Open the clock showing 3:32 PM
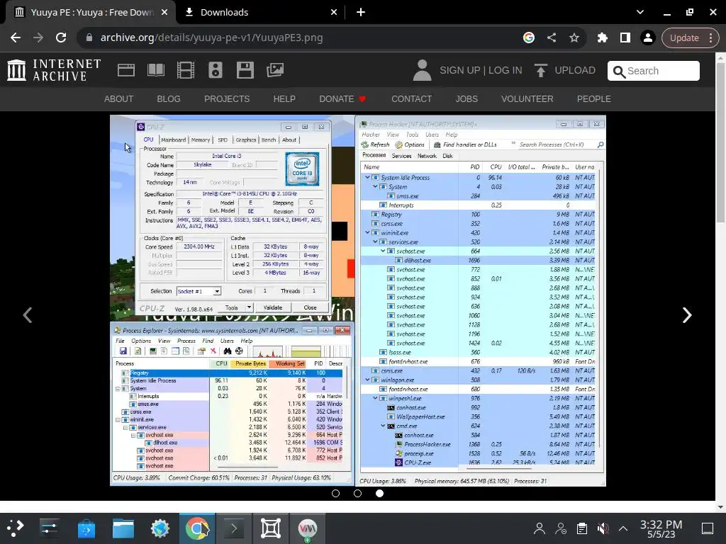 coord(661,528)
